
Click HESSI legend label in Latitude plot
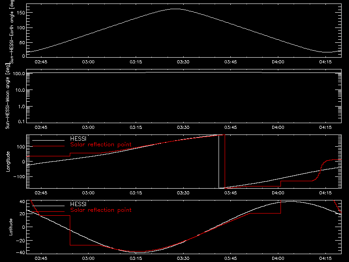[x=78, y=204]
